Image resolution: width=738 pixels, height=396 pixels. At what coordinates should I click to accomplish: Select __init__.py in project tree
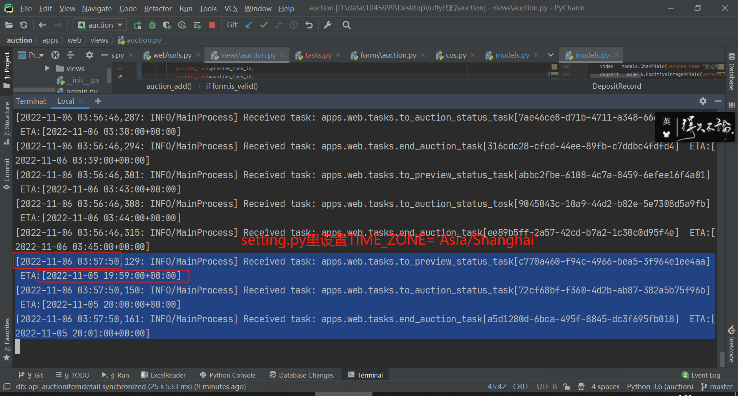pos(78,80)
